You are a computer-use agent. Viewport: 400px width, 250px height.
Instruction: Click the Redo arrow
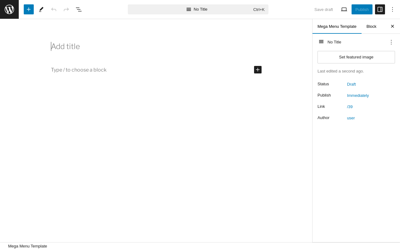(x=66, y=9)
